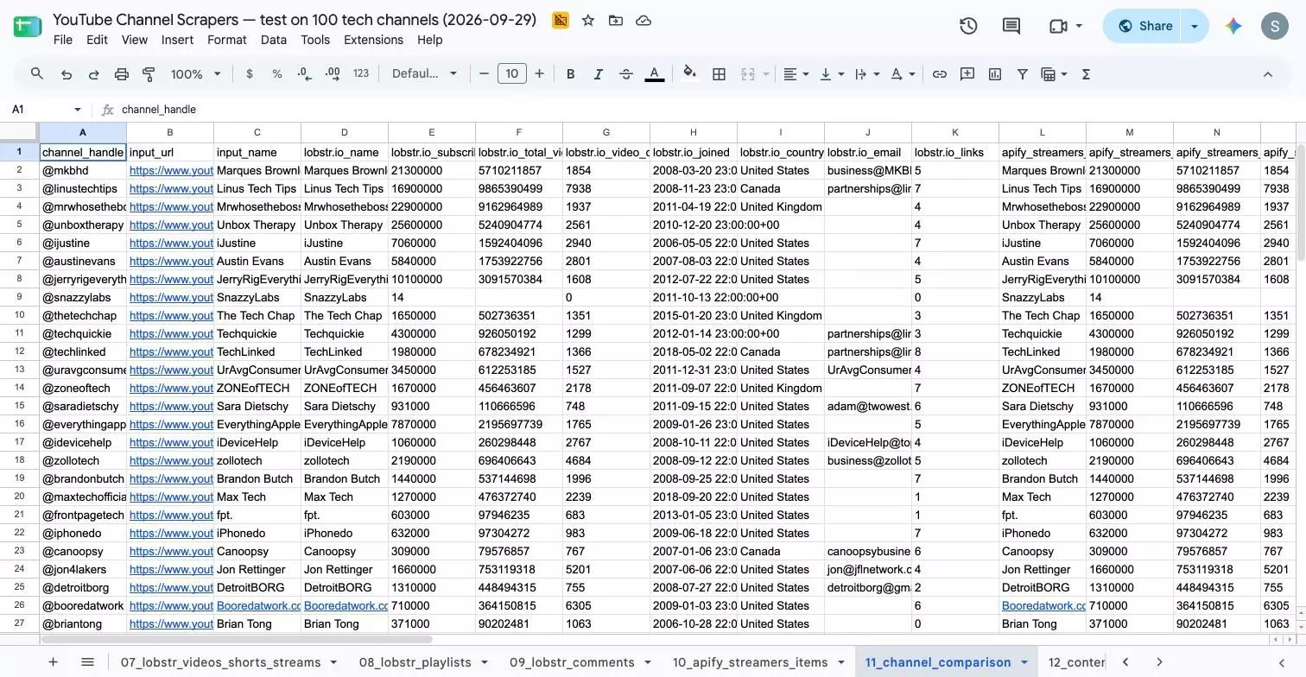
Task: Open the name box dropdown
Action: 78,110
